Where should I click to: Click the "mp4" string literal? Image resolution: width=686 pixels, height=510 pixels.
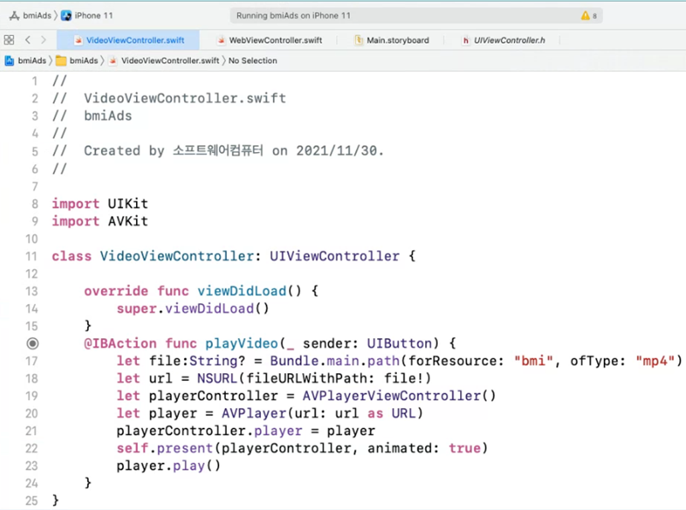click(x=655, y=361)
